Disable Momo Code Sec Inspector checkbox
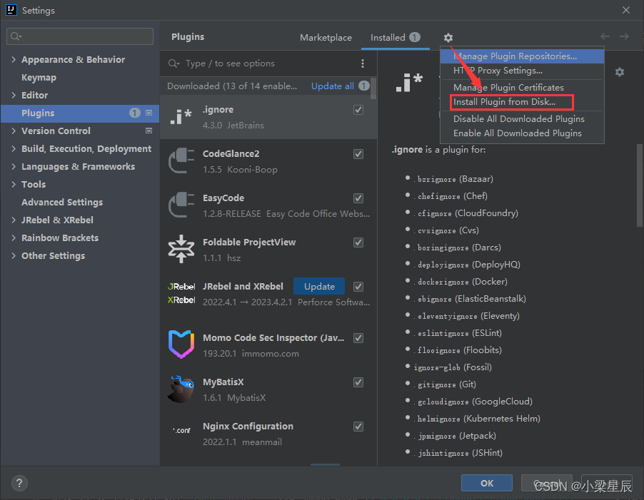 pyautogui.click(x=358, y=338)
